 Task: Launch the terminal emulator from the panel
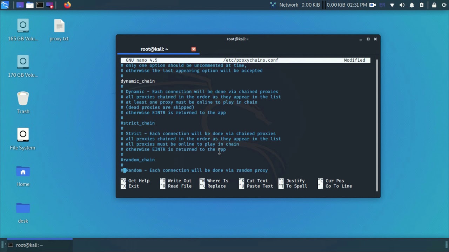coord(40,5)
